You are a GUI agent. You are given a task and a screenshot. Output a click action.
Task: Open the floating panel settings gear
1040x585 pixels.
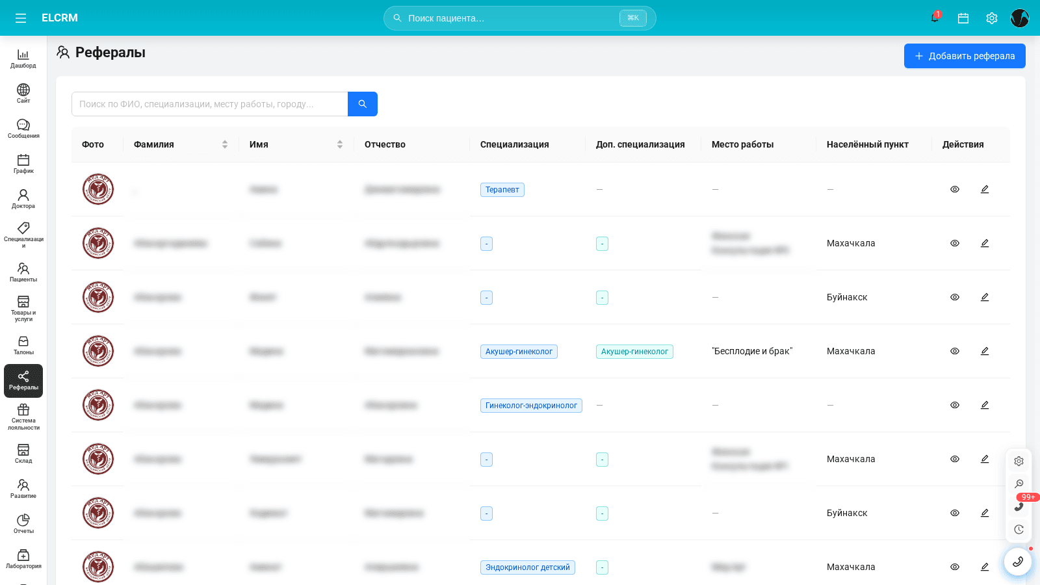(x=1019, y=461)
